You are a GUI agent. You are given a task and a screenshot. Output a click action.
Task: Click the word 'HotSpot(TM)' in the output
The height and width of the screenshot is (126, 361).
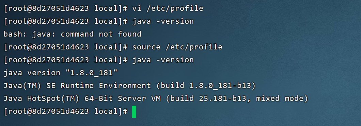[x=53, y=99]
